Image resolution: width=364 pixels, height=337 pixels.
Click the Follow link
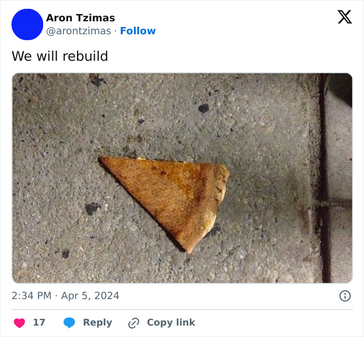tap(138, 31)
